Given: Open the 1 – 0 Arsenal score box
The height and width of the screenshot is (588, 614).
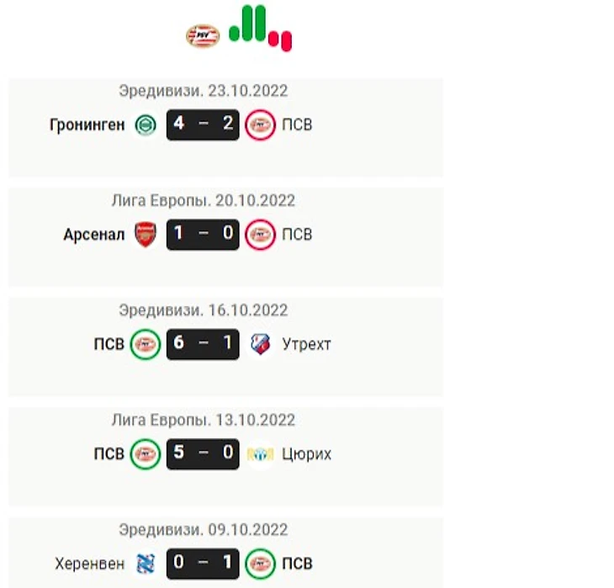Looking at the screenshot, I should coord(203,235).
